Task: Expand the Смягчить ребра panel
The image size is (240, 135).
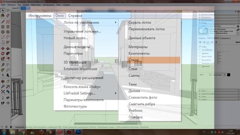Action: click(219, 93)
